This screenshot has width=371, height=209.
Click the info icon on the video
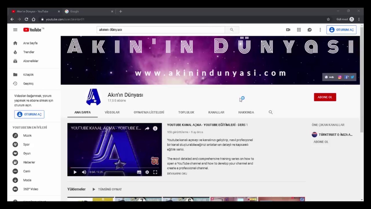pos(155,128)
